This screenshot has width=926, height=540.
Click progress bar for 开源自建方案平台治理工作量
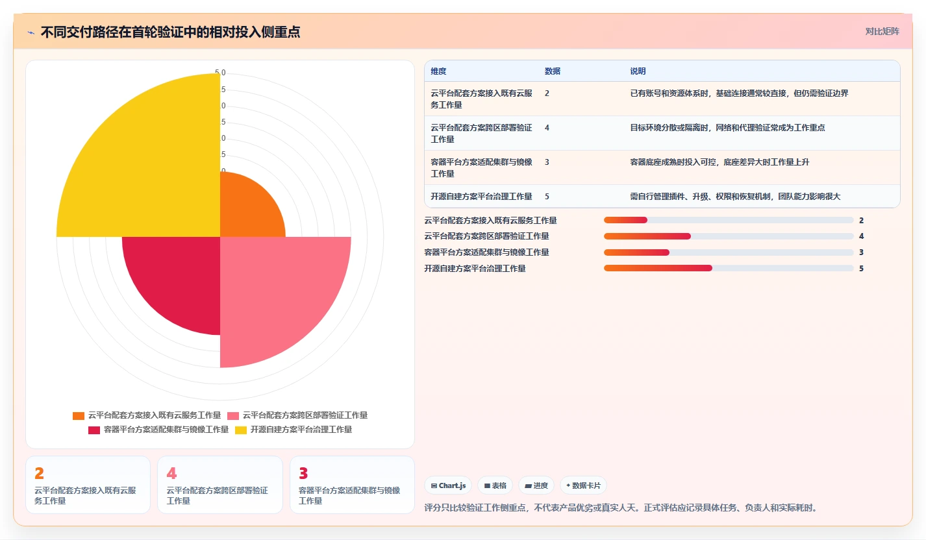tap(729, 268)
